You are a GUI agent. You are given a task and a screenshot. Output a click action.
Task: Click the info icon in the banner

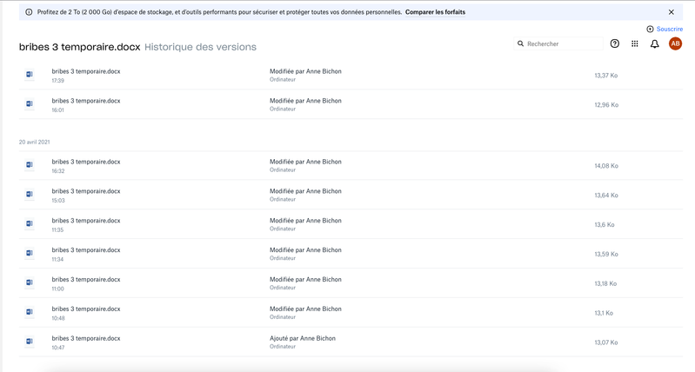click(29, 12)
